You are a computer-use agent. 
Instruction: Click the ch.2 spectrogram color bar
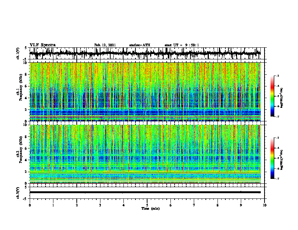point(272,158)
